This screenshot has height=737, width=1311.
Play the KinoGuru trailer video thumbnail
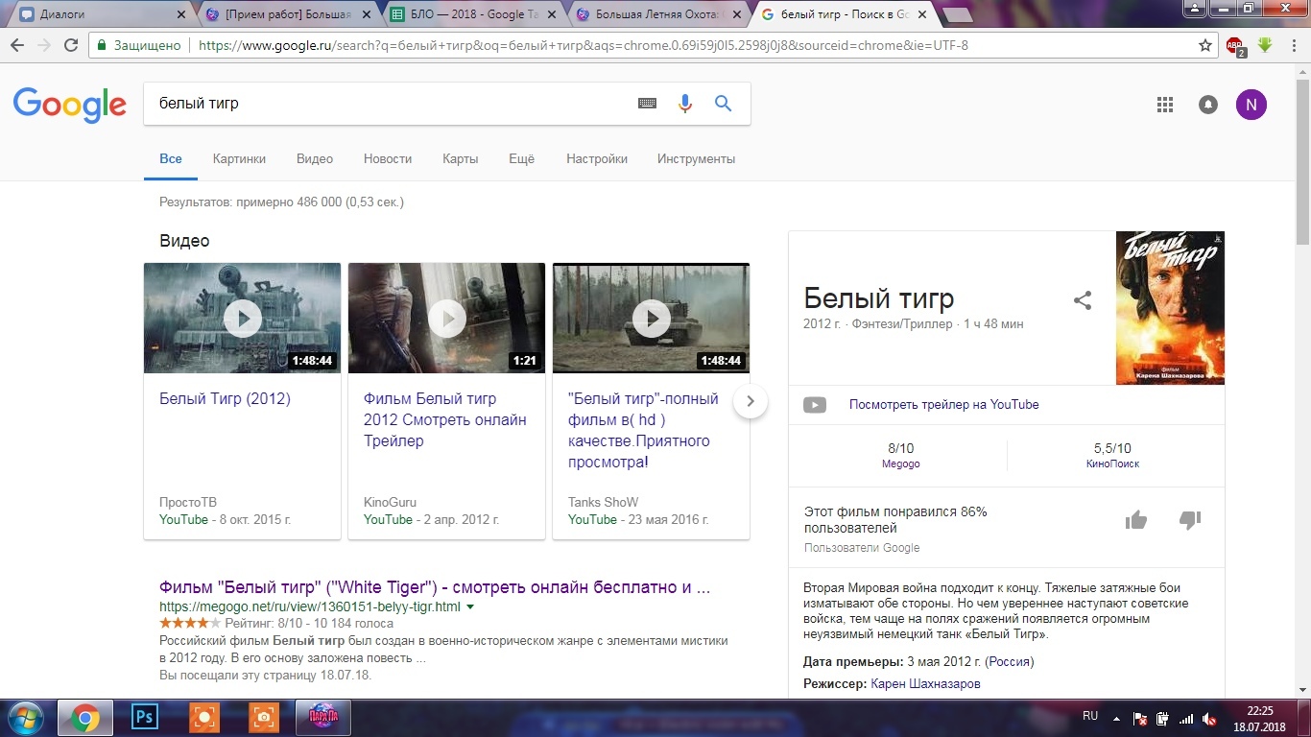(x=446, y=318)
